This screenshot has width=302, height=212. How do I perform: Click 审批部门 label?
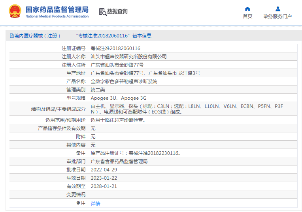76,161
